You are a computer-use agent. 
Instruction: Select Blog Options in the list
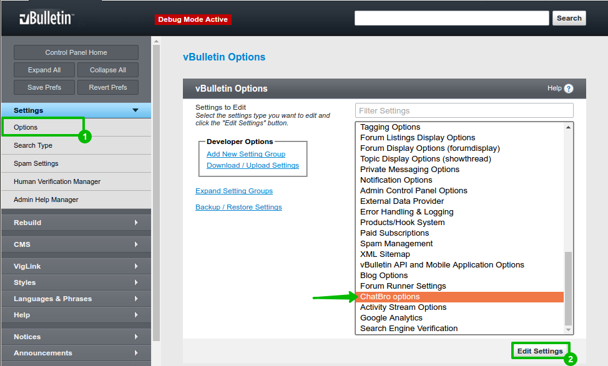tap(460, 276)
